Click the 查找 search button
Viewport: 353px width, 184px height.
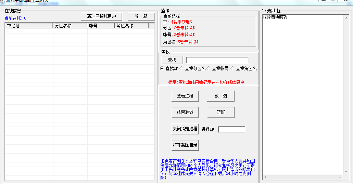click(x=172, y=60)
